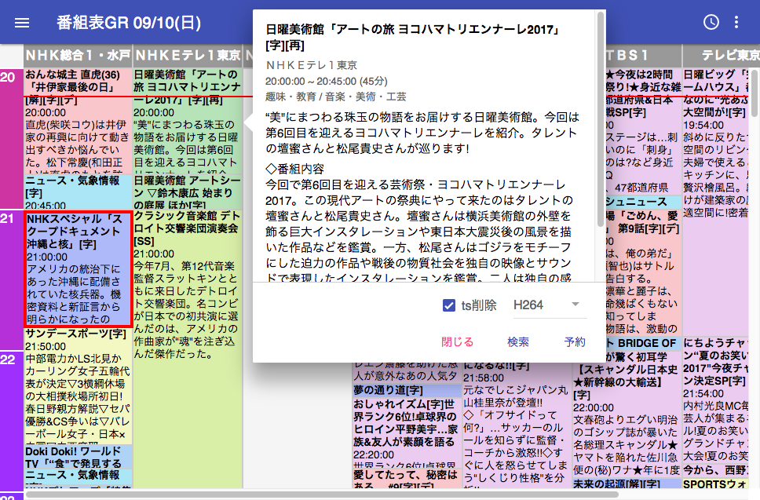The image size is (760, 500).
Task: Open the three-dot overflow menu
Action: tap(736, 22)
